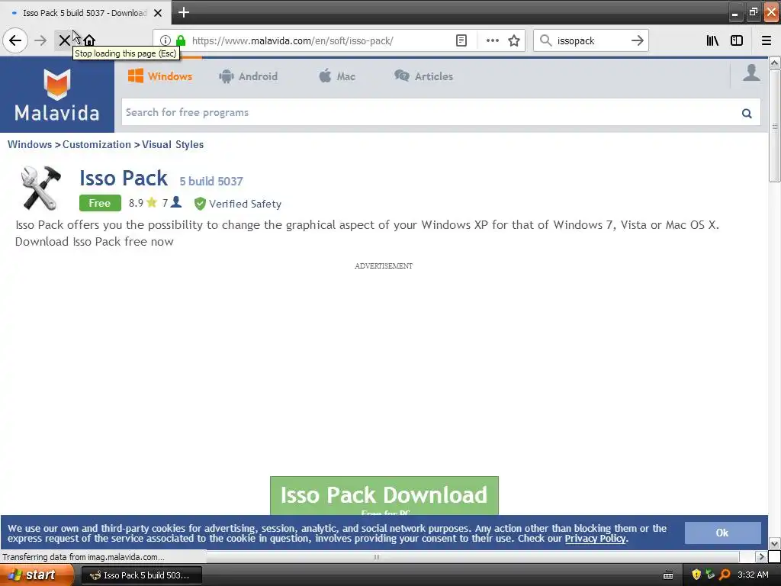Click the vertical scrollbar up arrow
This screenshot has height=586, width=781.
coord(774,63)
